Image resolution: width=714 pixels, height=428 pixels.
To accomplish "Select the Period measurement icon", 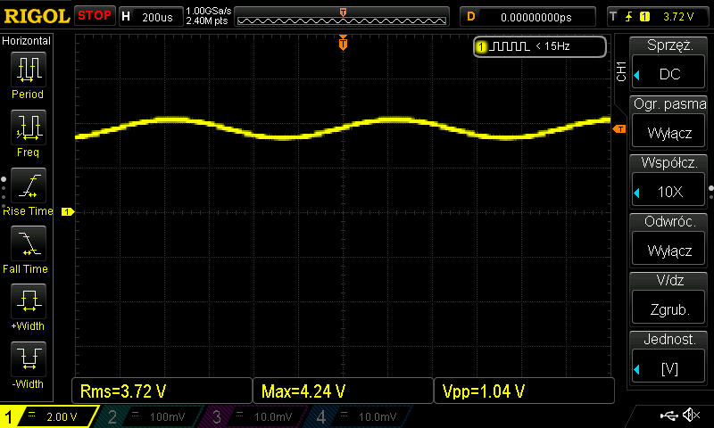I will 28,70.
